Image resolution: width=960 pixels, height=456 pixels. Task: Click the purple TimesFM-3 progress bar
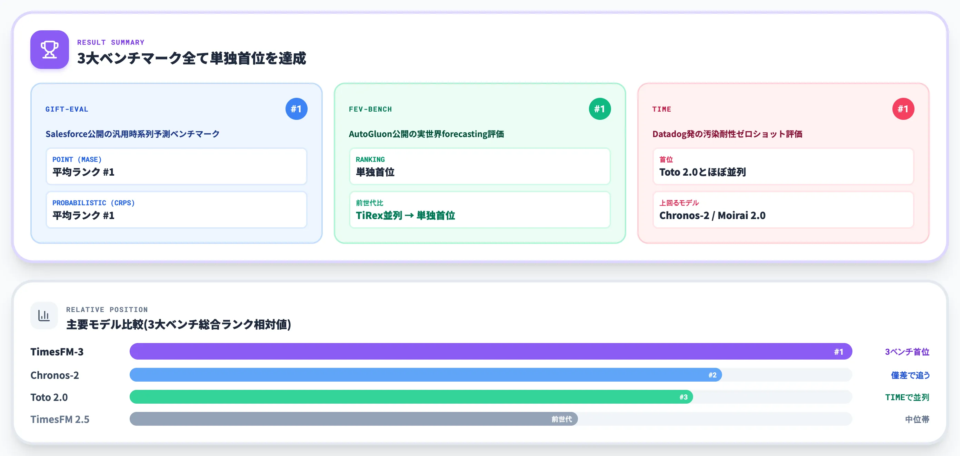pyautogui.click(x=491, y=351)
